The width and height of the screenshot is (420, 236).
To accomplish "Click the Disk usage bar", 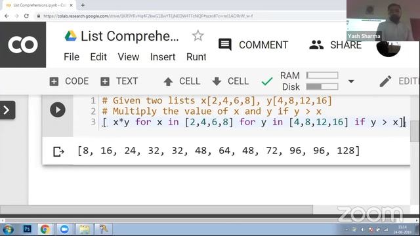I will point(322,87).
